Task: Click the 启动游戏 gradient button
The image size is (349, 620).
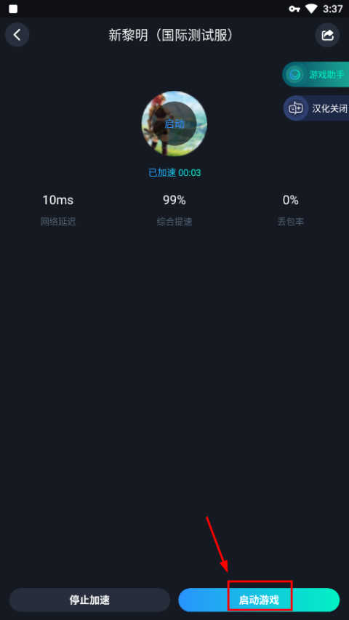Action: 259,600
